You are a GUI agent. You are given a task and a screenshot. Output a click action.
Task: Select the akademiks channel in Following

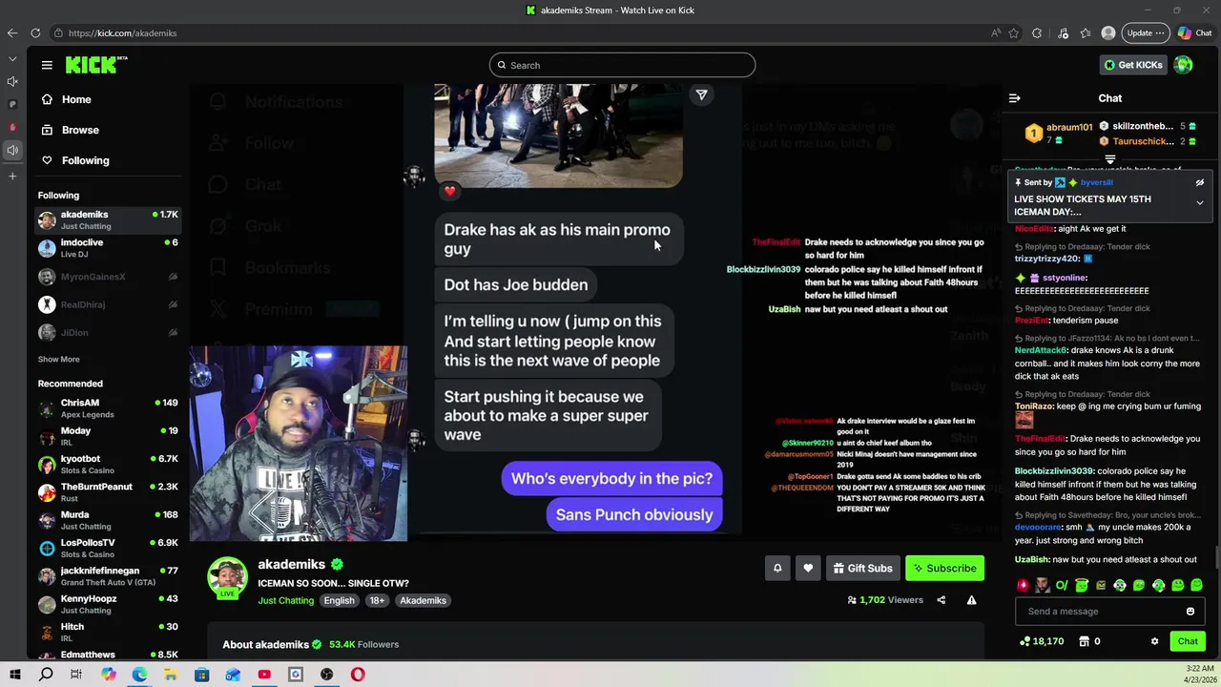108,219
